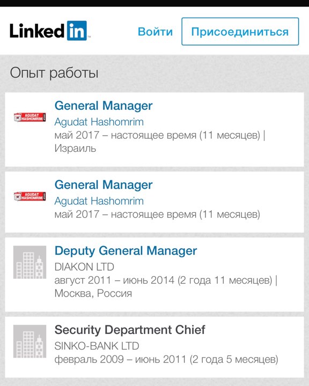Click the Израиль location text

pyautogui.click(x=75, y=149)
